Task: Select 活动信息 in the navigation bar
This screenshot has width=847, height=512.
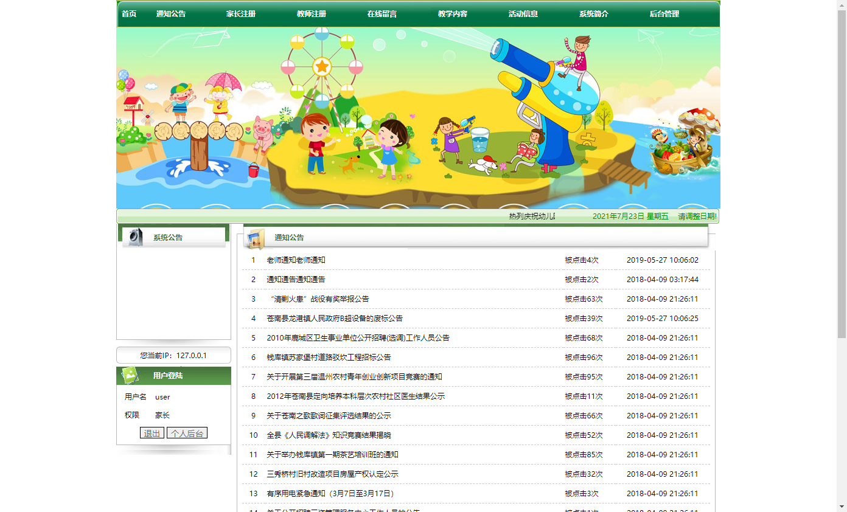Action: (523, 13)
